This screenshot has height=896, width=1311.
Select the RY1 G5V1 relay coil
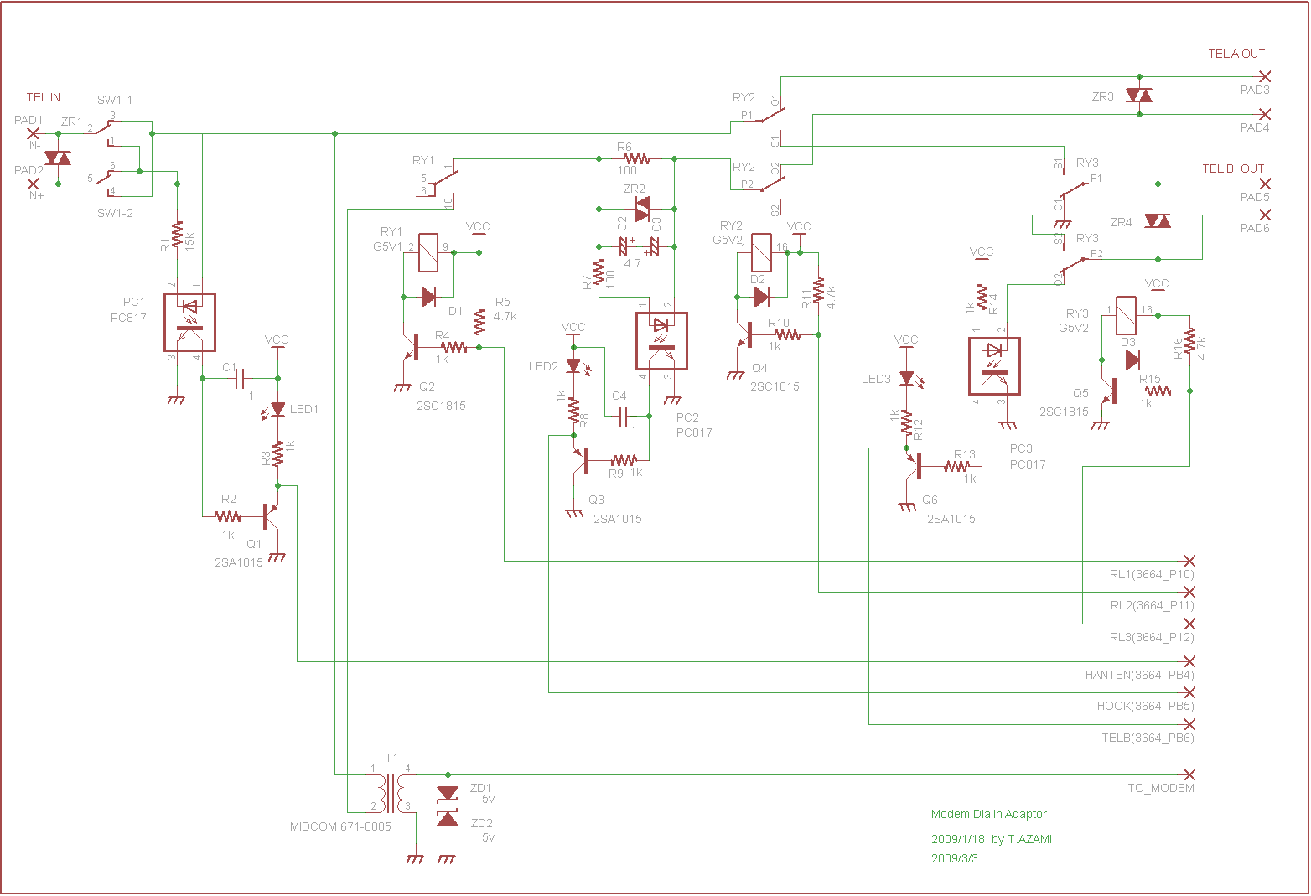pyautogui.click(x=427, y=252)
